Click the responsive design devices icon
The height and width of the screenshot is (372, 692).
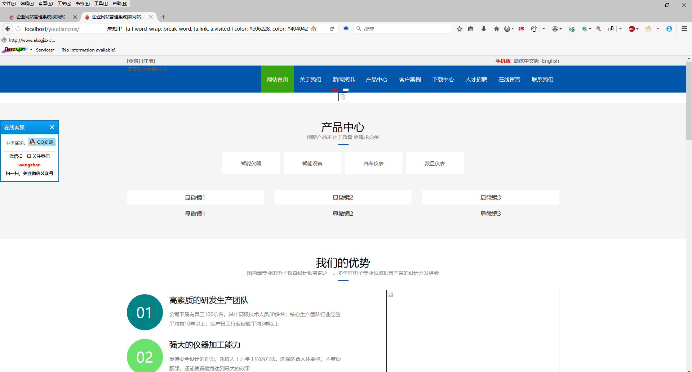(611, 29)
